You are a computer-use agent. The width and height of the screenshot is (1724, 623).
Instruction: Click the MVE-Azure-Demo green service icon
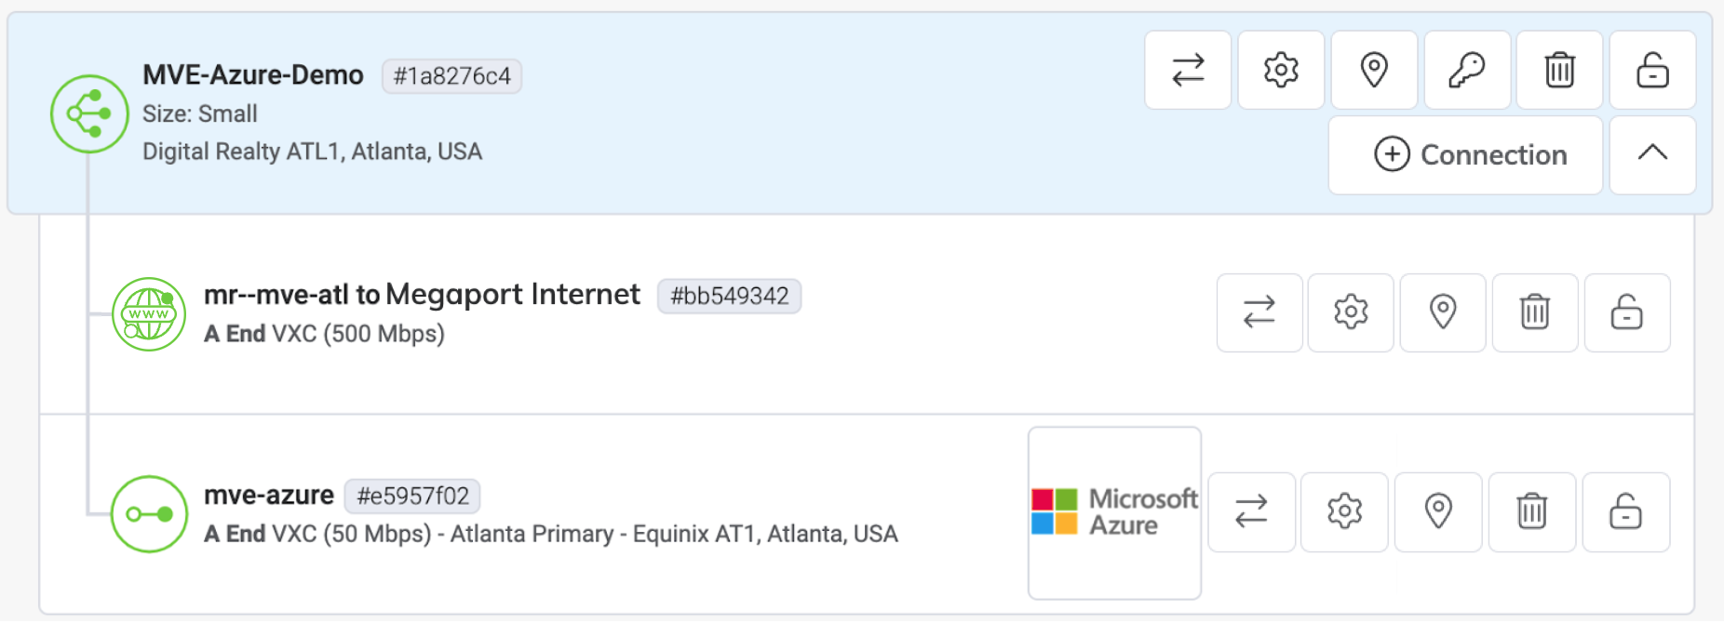(x=89, y=113)
